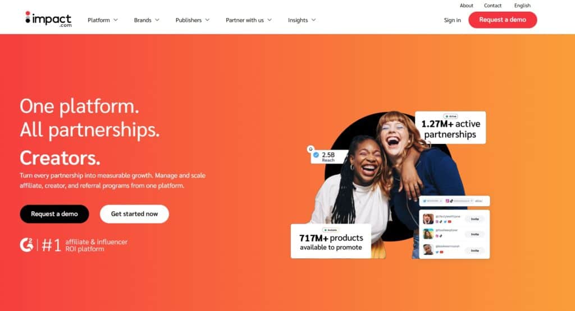Open the Publishers dropdown chevron
The width and height of the screenshot is (575, 311).
(x=207, y=20)
